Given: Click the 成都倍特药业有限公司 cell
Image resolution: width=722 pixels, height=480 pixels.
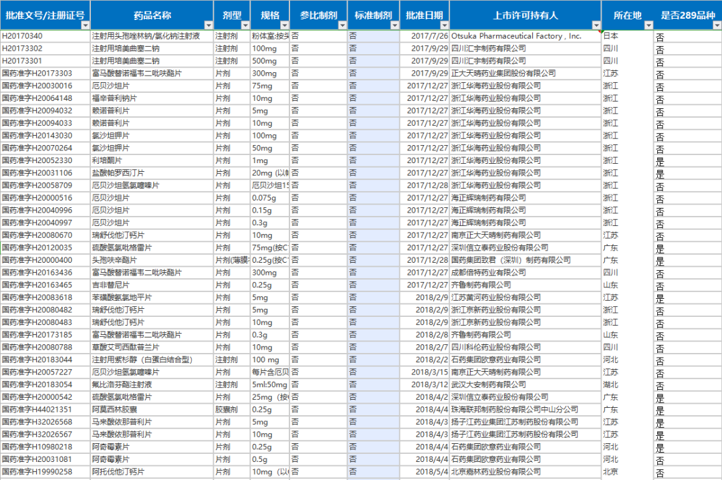Looking at the screenshot, I should (x=525, y=272).
